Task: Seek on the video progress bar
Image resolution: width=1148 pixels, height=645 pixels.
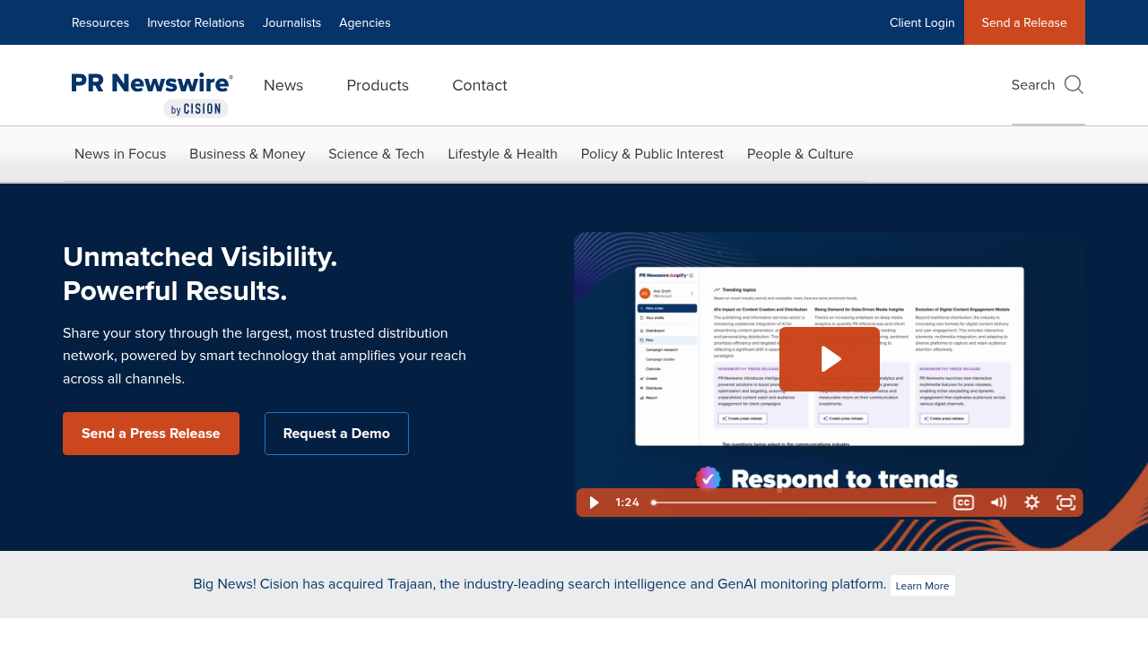Action: (794, 503)
